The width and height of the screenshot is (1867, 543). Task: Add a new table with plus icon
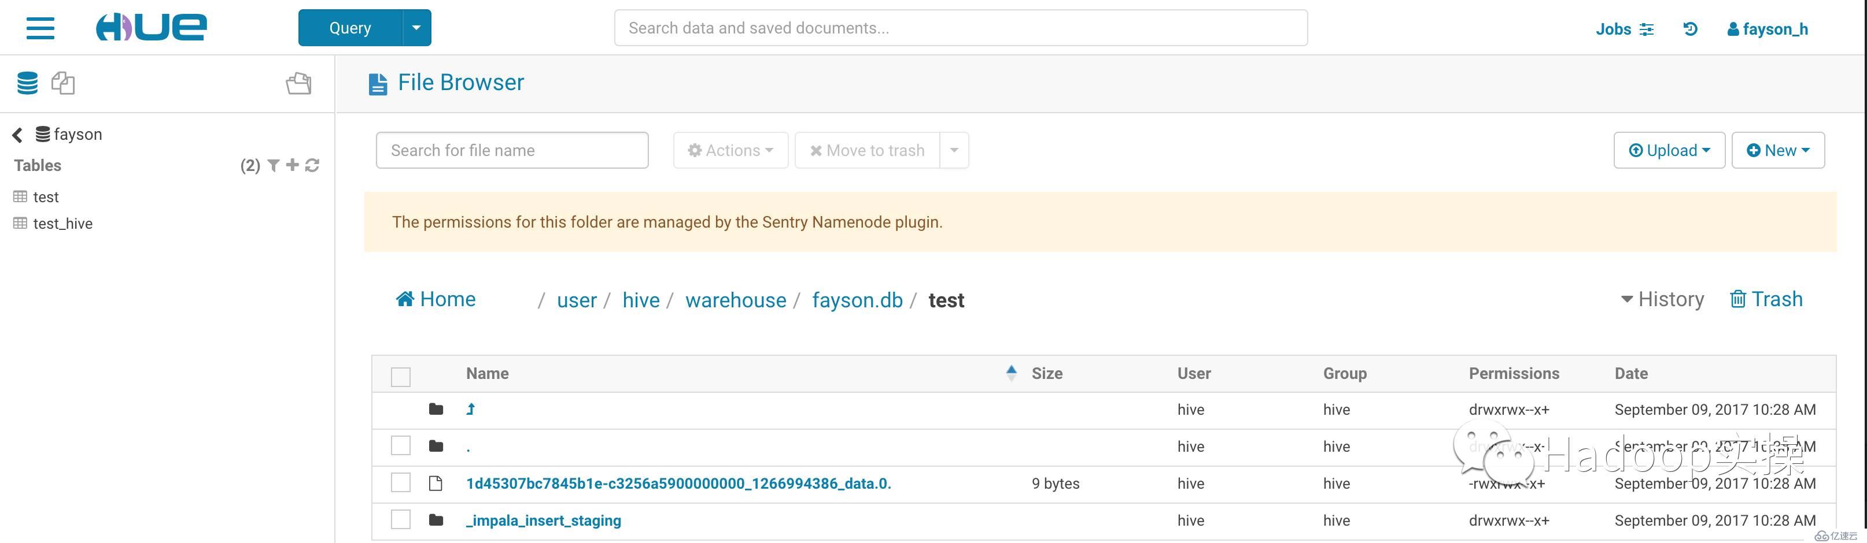292,166
